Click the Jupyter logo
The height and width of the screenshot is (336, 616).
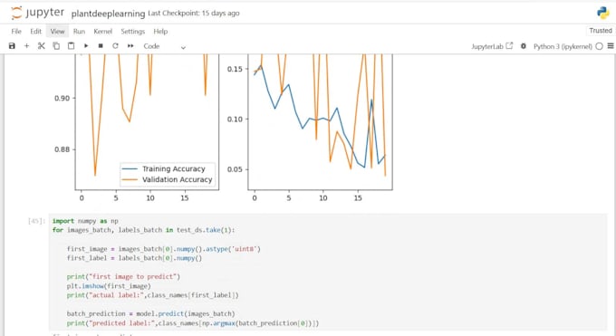pos(37,13)
